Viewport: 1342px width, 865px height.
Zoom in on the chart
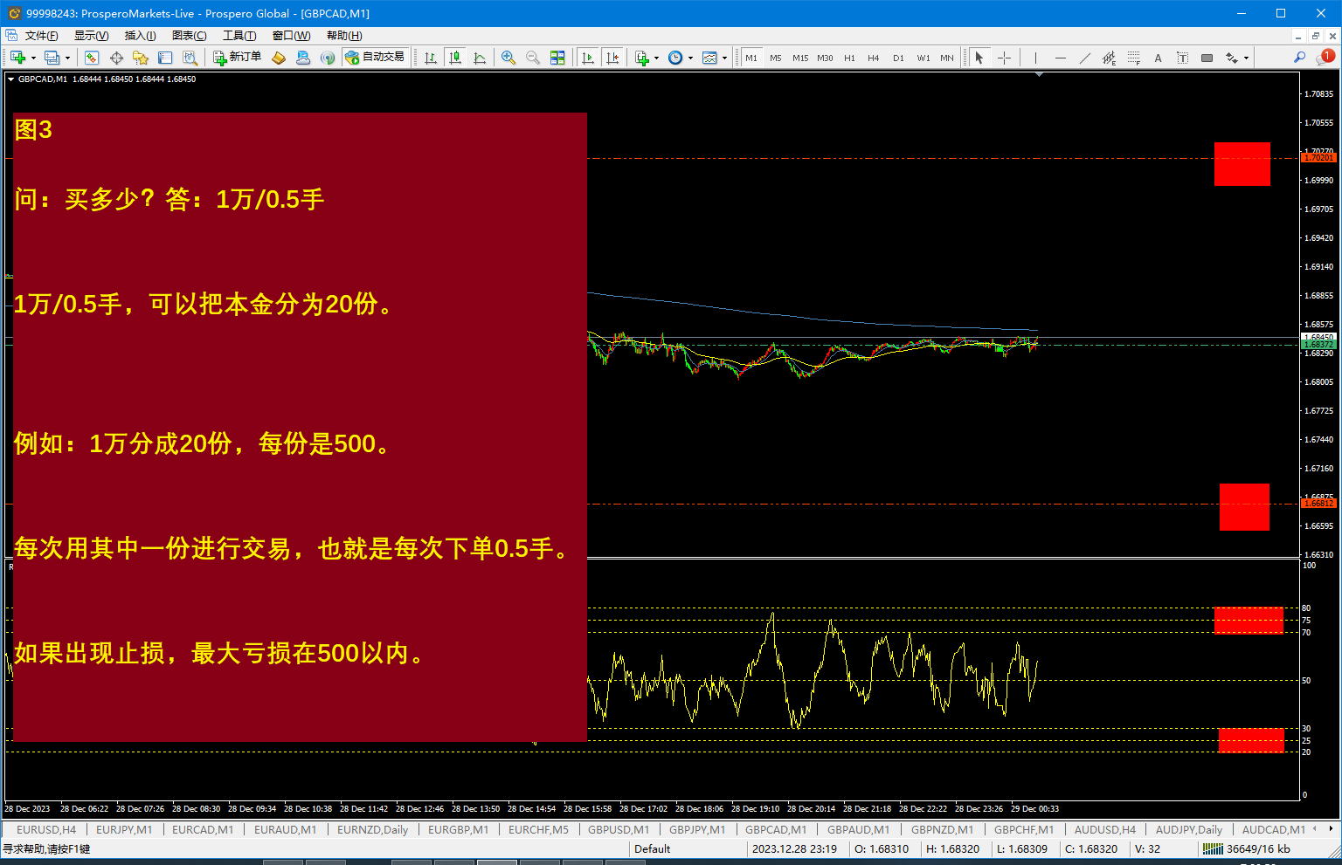(x=507, y=58)
